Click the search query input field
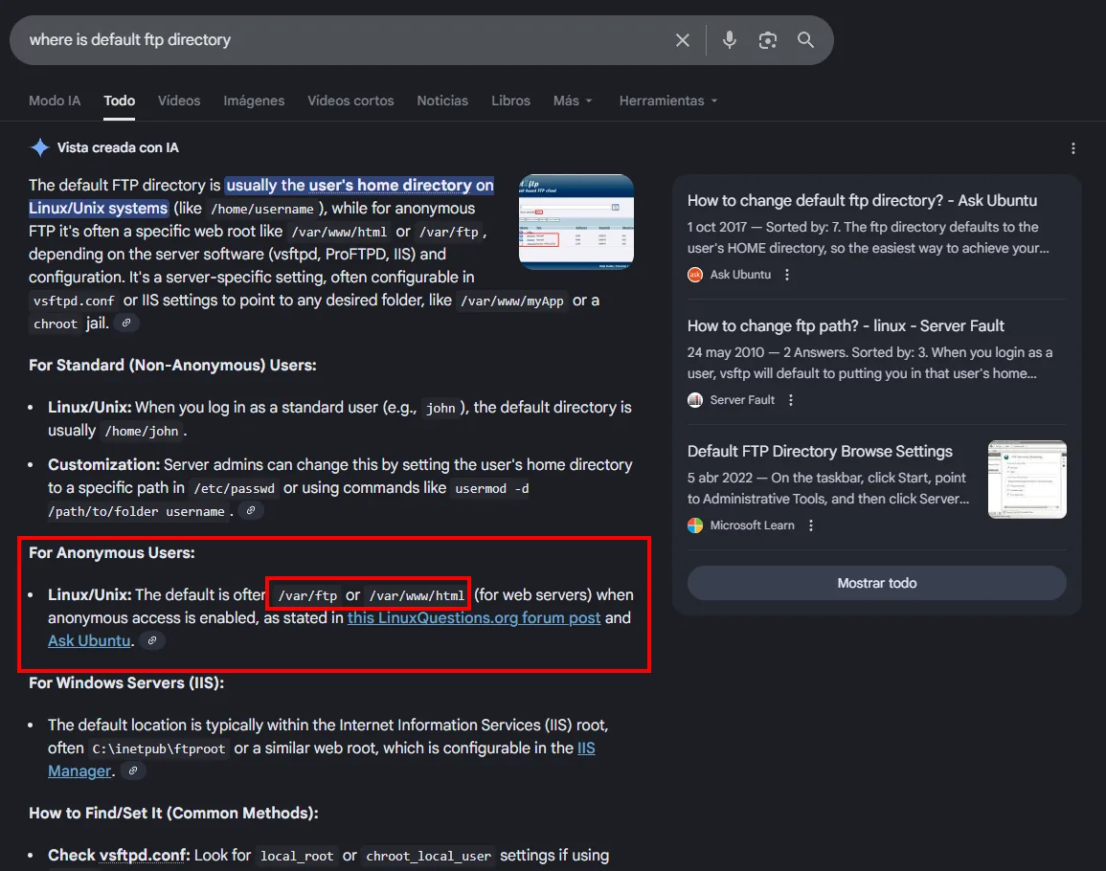 pyautogui.click(x=346, y=40)
